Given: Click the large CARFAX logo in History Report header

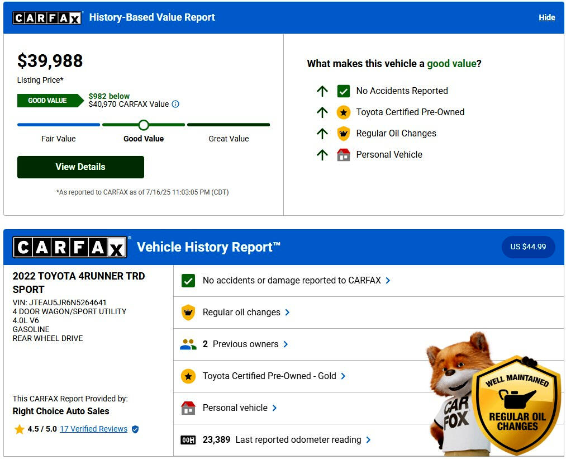Looking at the screenshot, I should 70,247.
